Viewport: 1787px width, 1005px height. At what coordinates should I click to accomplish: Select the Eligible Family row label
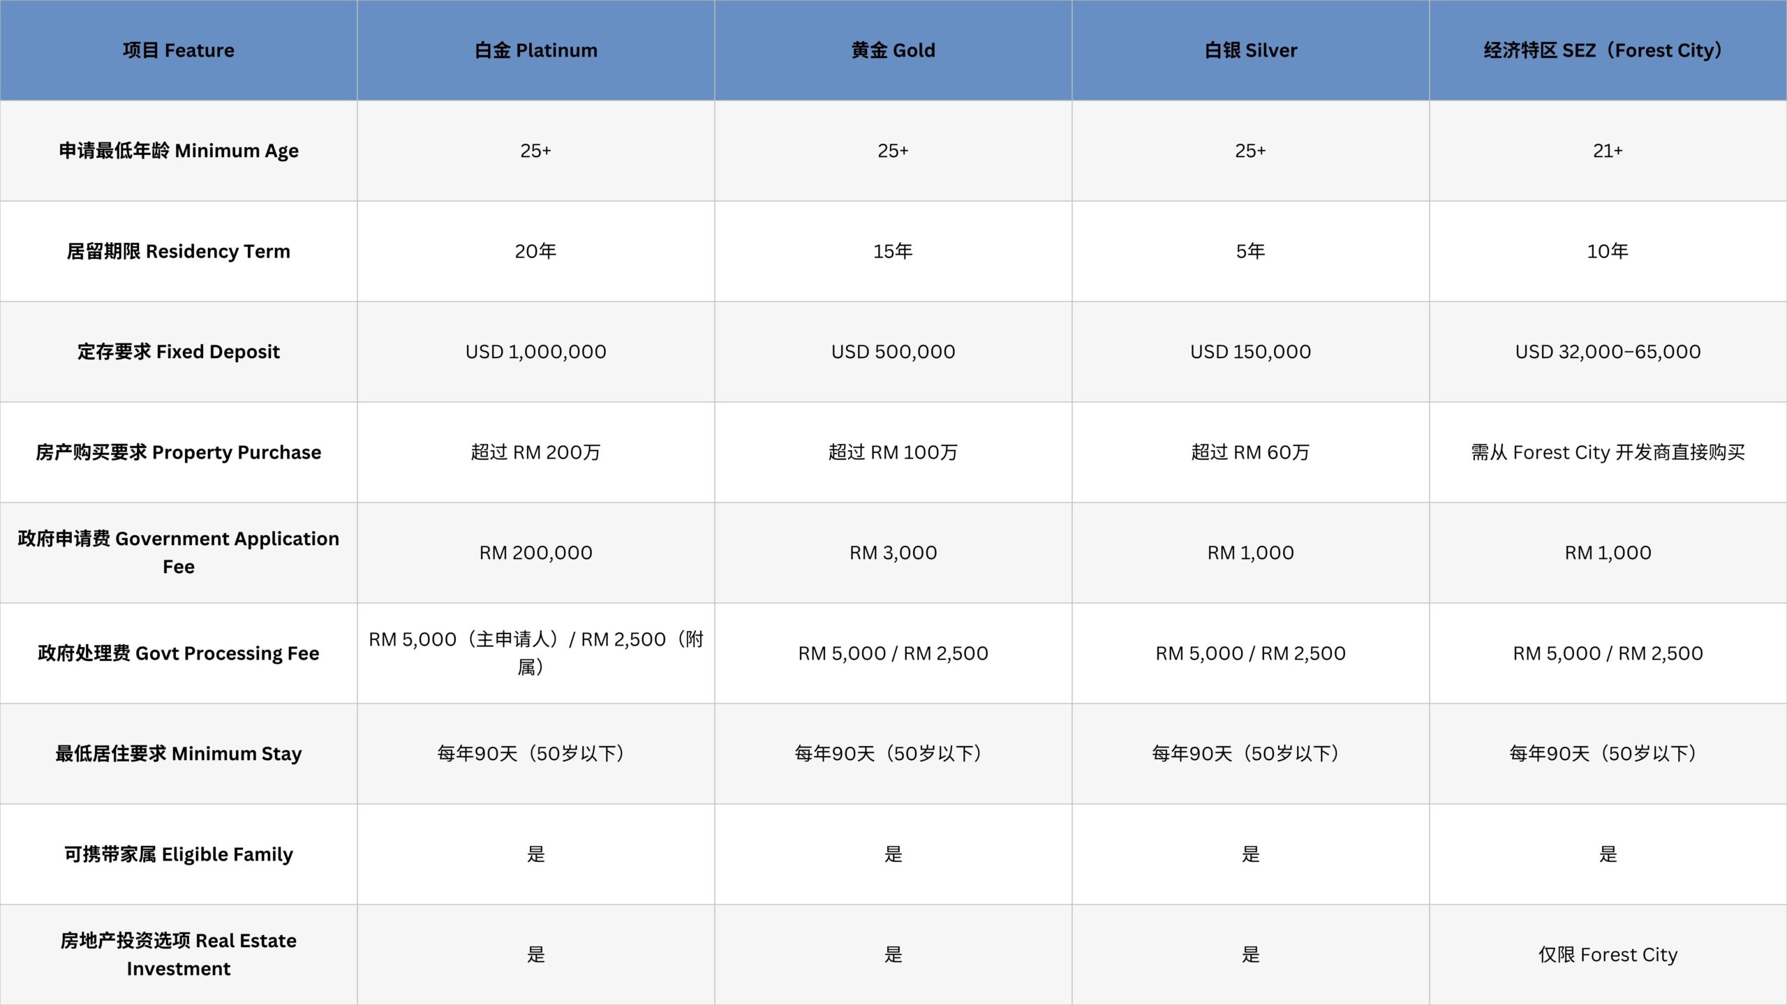tap(178, 854)
